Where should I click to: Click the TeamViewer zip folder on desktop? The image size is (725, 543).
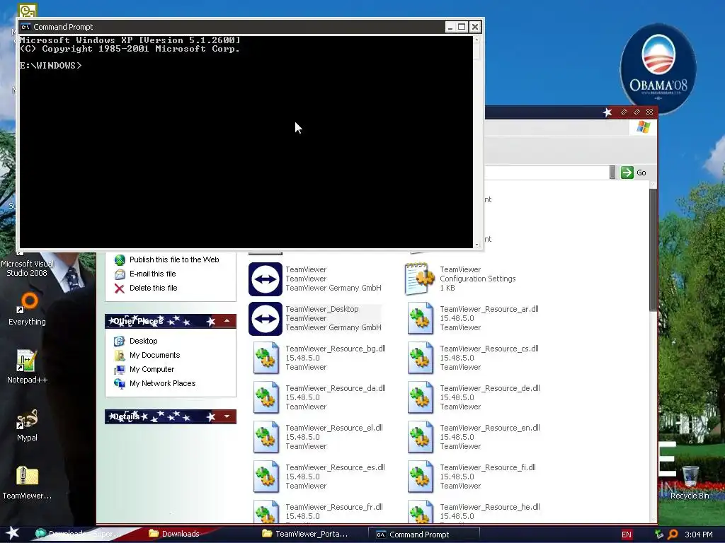[28, 483]
